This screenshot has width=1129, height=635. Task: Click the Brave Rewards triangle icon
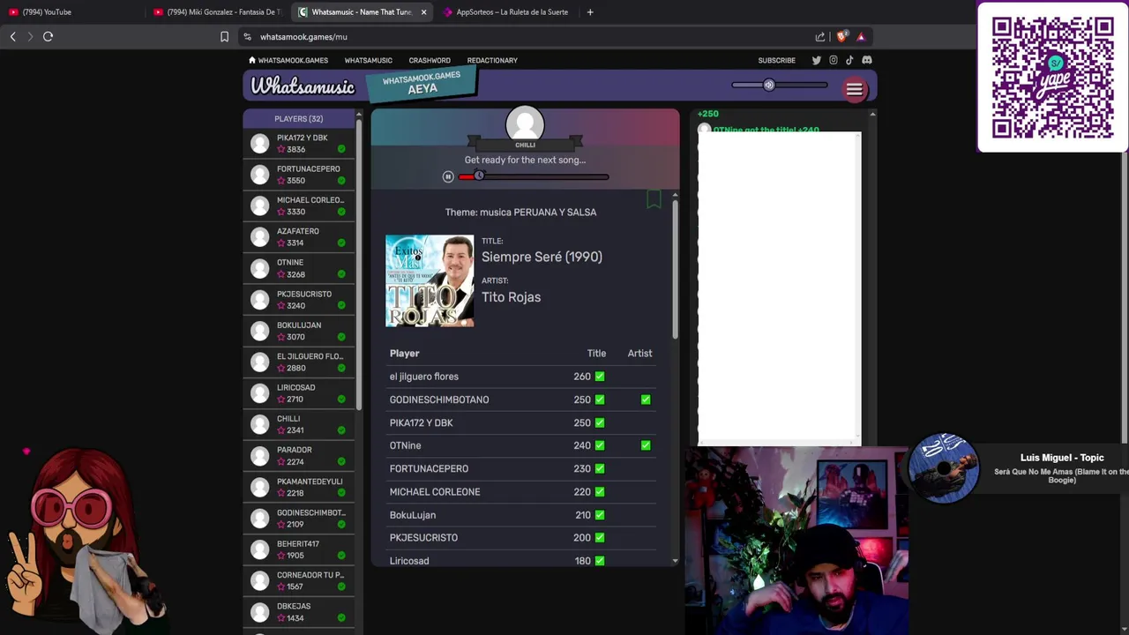click(x=861, y=36)
